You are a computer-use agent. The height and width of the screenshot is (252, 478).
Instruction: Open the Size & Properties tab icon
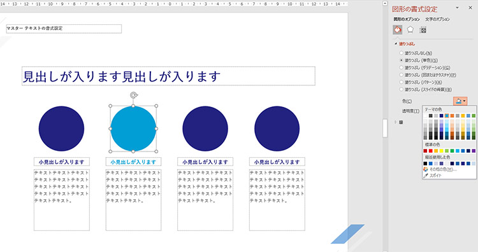point(423,29)
